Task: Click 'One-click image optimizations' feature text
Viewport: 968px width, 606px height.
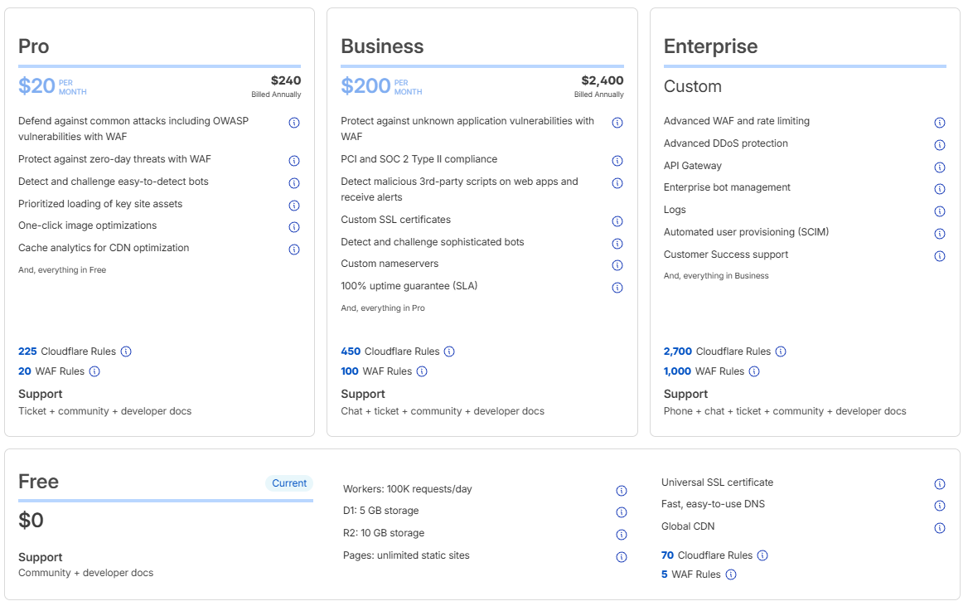Action: (x=87, y=225)
